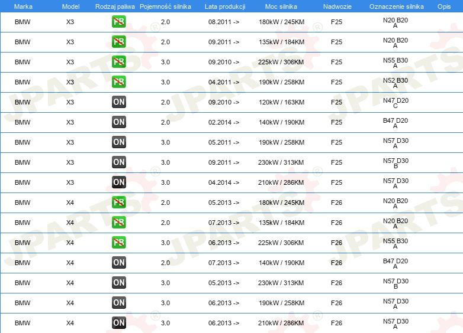463x333 pixels.
Task: Click ON diesel icon in X3 05.2011 row
Action: [x=118, y=142]
